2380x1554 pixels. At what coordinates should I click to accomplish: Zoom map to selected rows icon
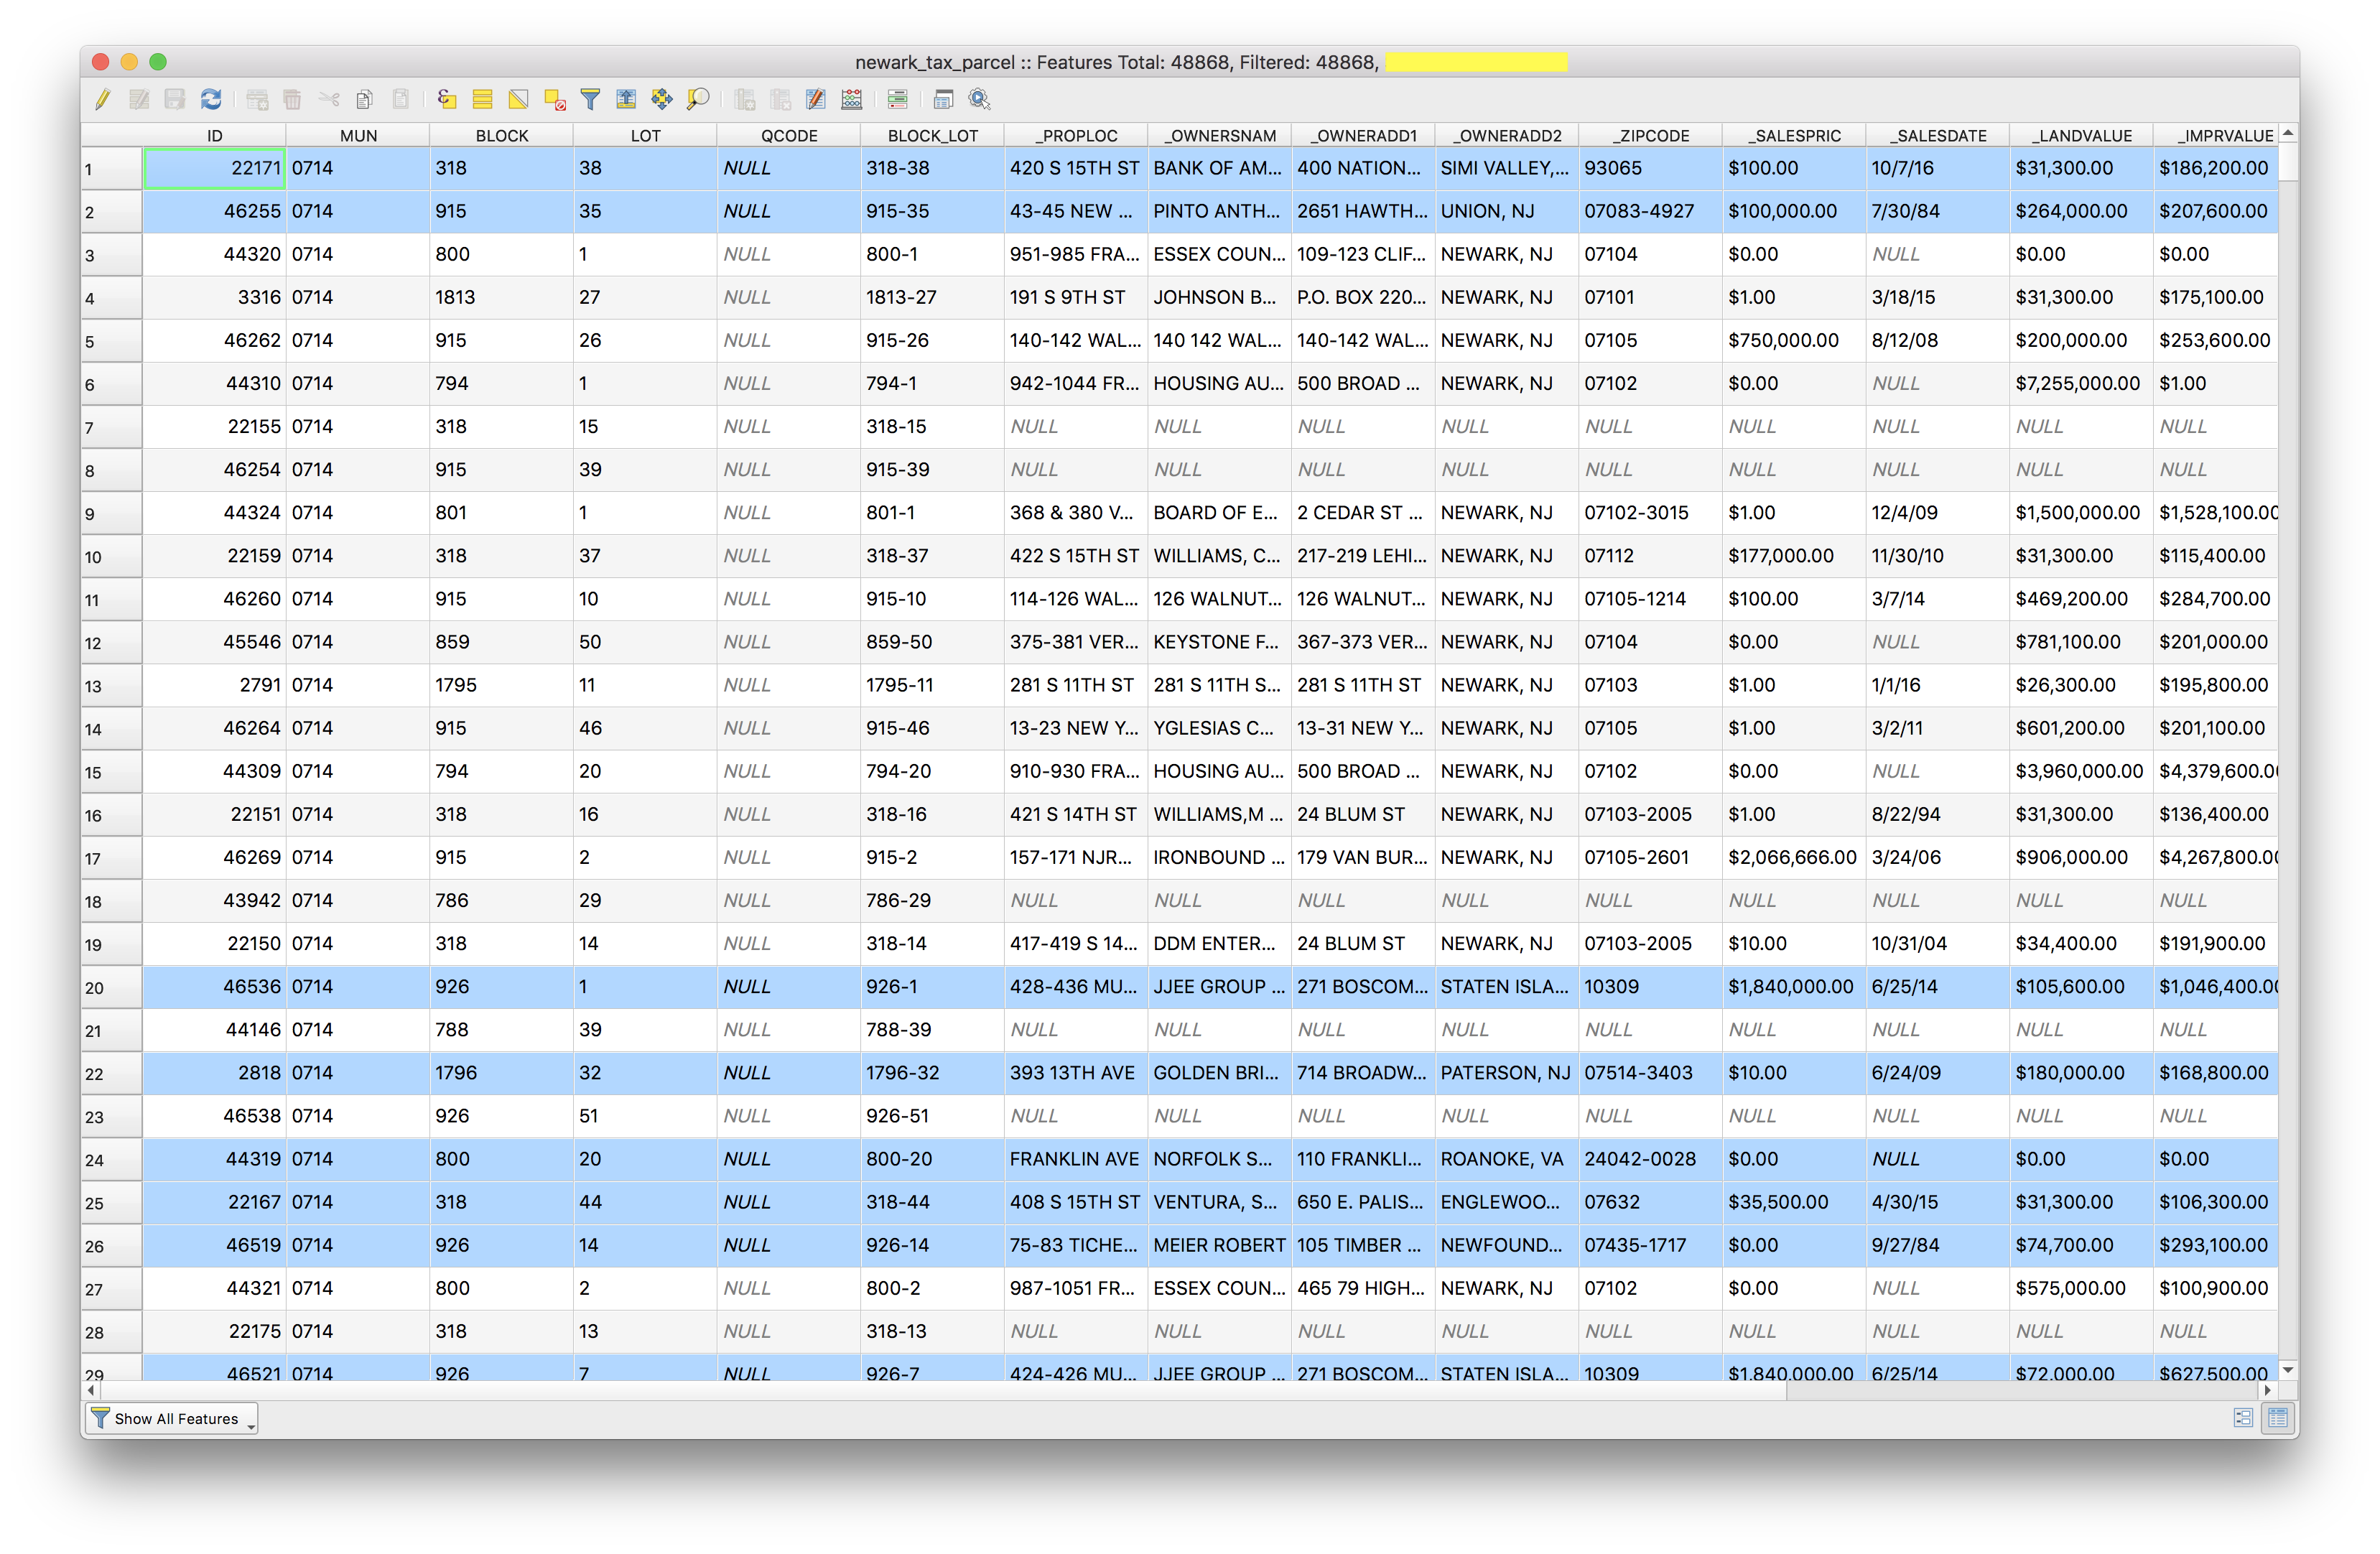pyautogui.click(x=698, y=99)
